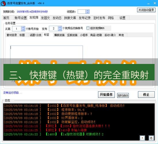This screenshot has height=144, width=158.
Task: Close the 百家号批量发布 window
Action: 155,3
